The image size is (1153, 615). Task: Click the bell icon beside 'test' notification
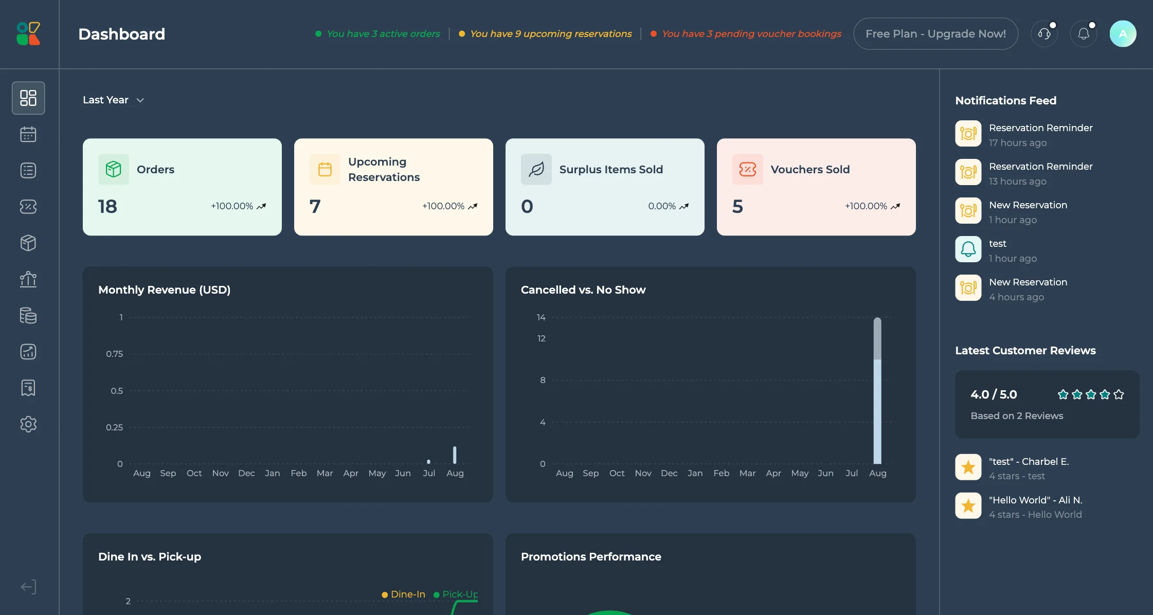968,249
